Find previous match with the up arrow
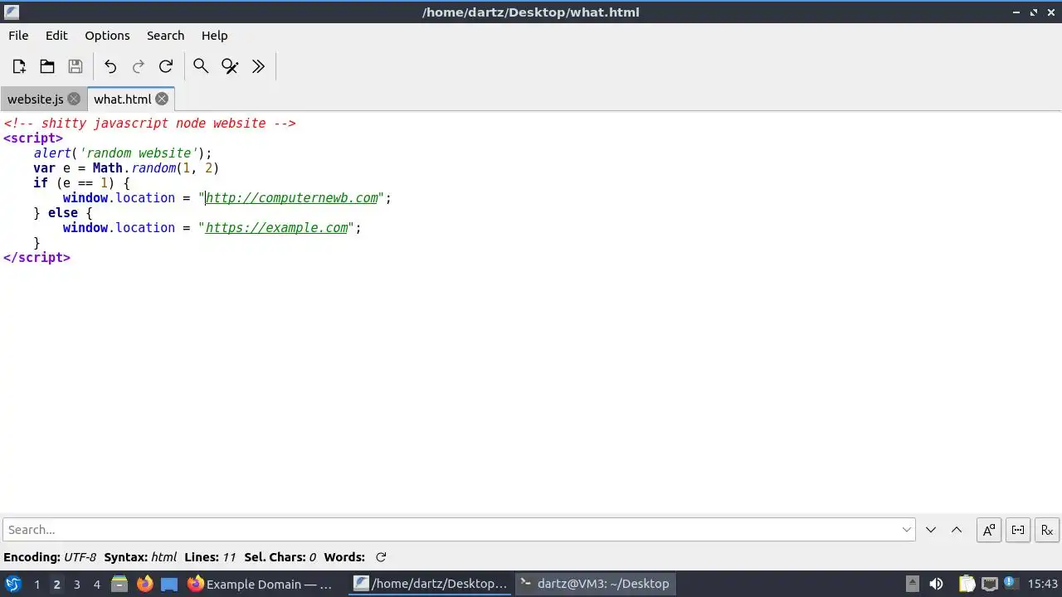The width and height of the screenshot is (1062, 597). coord(957,530)
